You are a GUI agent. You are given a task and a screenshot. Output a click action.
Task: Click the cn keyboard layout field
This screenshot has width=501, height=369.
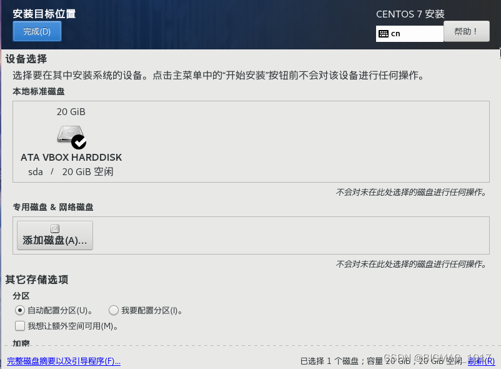coord(410,34)
